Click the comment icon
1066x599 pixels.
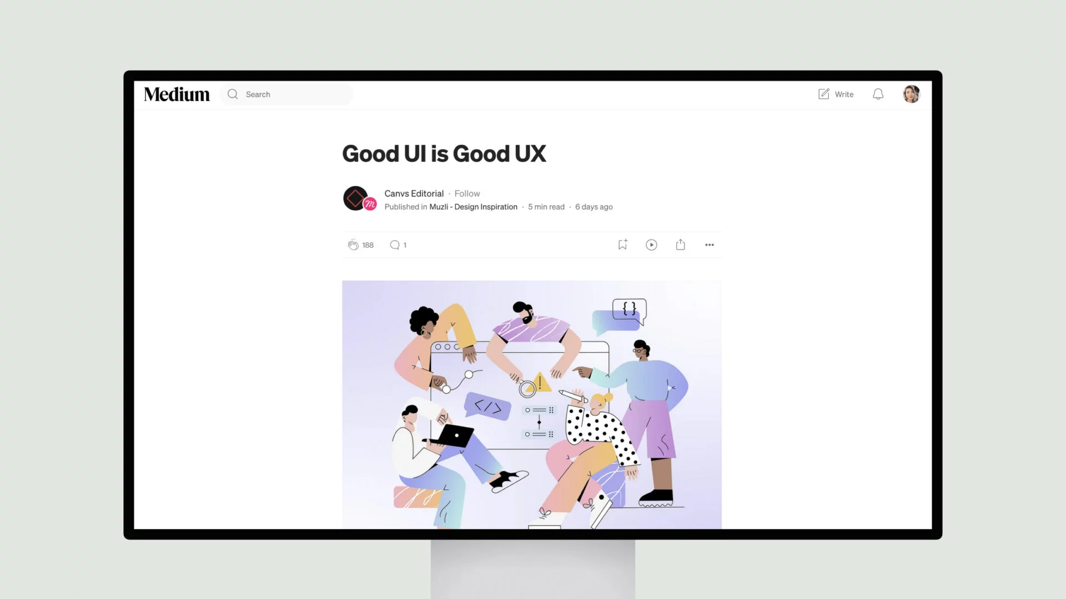click(395, 244)
